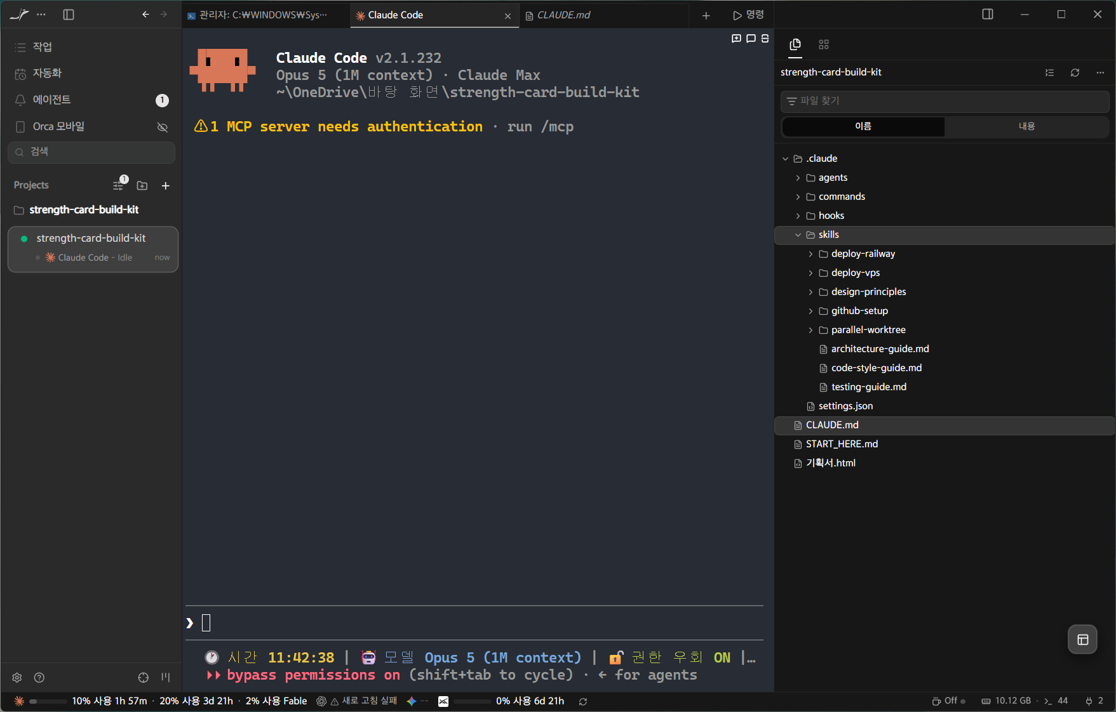The width and height of the screenshot is (1116, 712).
Task: Open the CLAUDE.md editor tab
Action: coord(603,15)
